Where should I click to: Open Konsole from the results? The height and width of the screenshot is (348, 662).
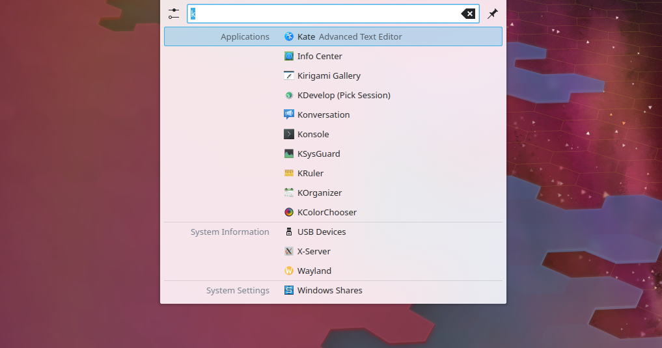(x=333, y=134)
